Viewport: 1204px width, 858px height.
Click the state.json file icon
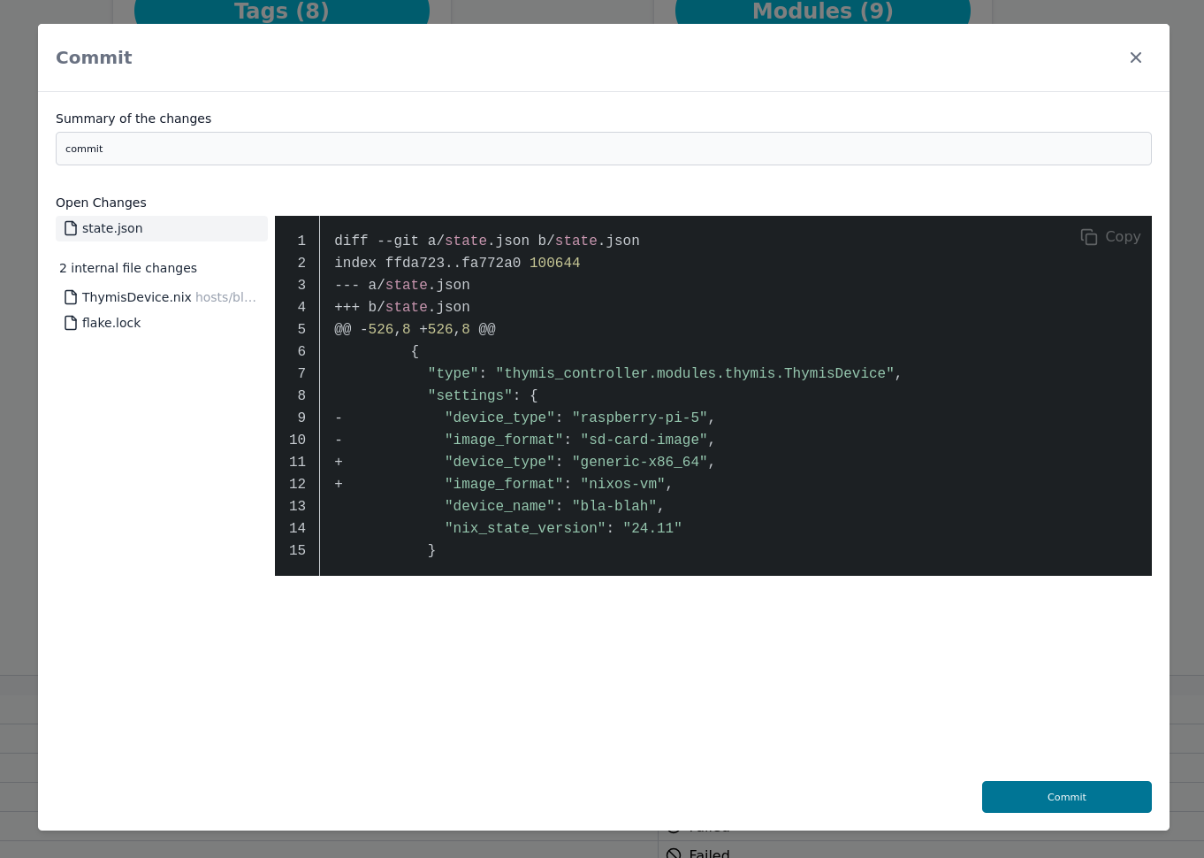coord(71,228)
